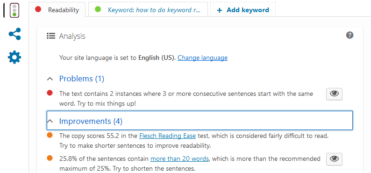Open the traffic light content optimization tab

pyautogui.click(x=14, y=10)
